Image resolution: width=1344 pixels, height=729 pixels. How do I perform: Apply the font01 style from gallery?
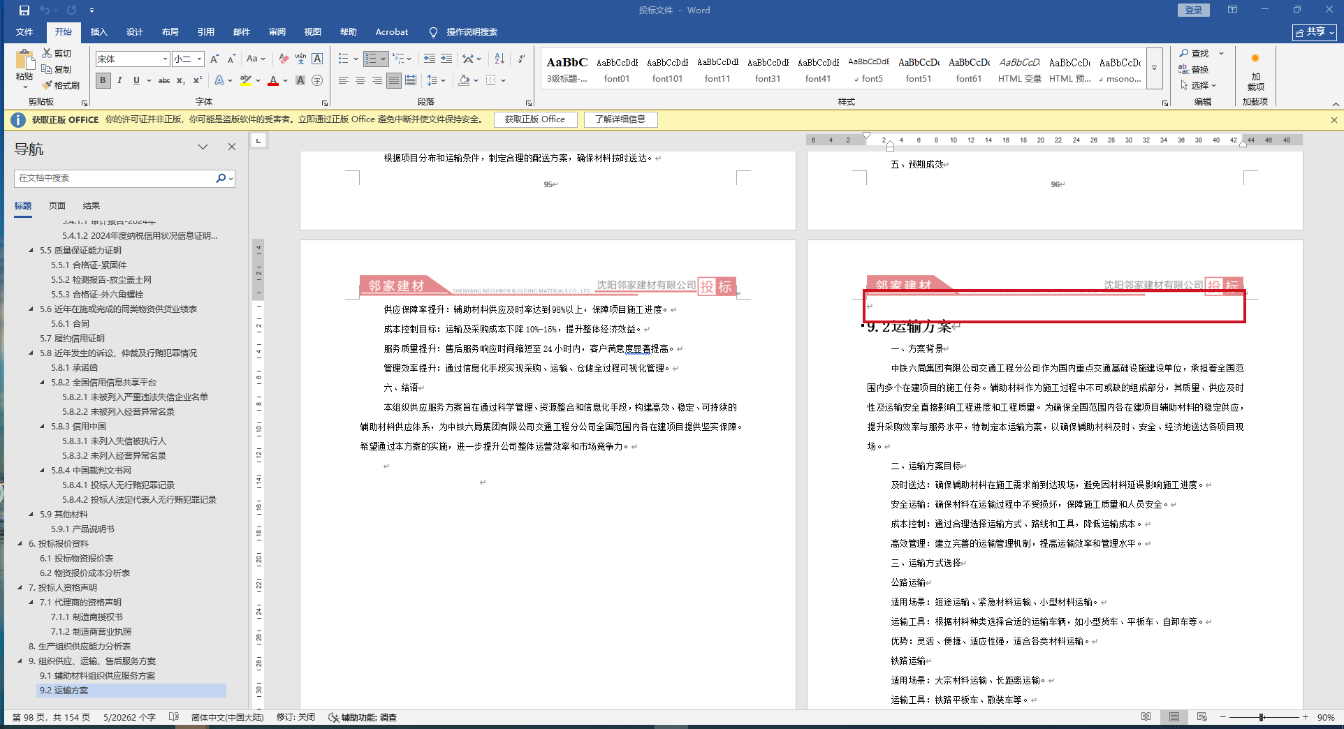(617, 70)
